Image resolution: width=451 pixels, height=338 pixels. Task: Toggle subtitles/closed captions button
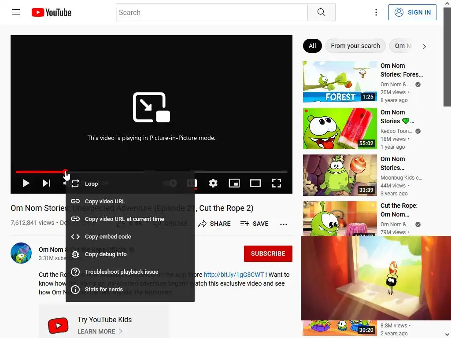pos(192,183)
